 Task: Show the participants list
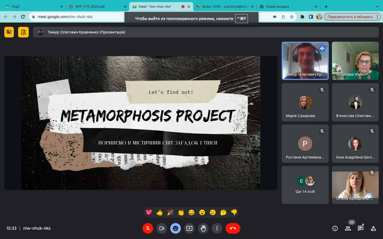coord(348,228)
